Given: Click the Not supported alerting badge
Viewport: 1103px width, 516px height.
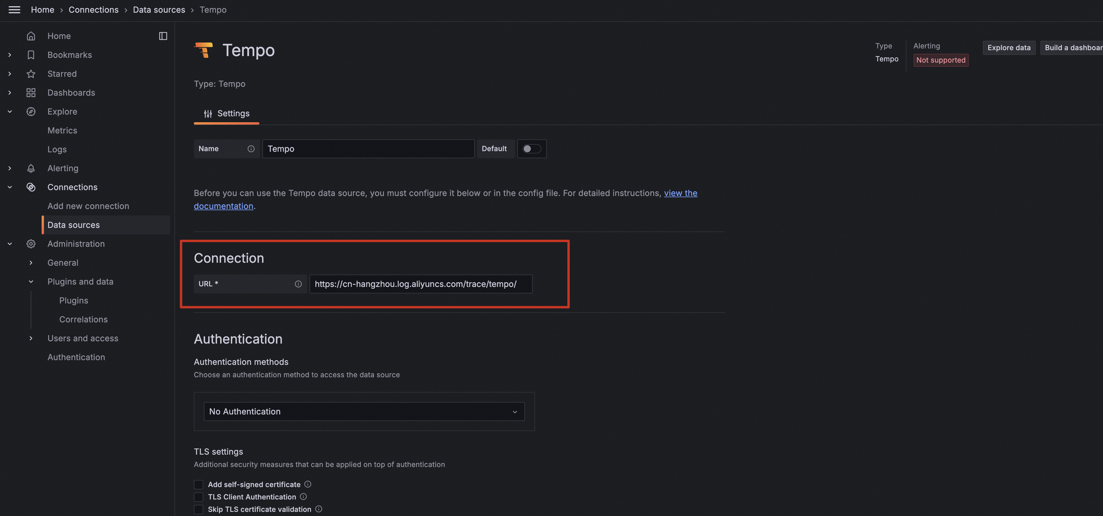Looking at the screenshot, I should pyautogui.click(x=941, y=60).
